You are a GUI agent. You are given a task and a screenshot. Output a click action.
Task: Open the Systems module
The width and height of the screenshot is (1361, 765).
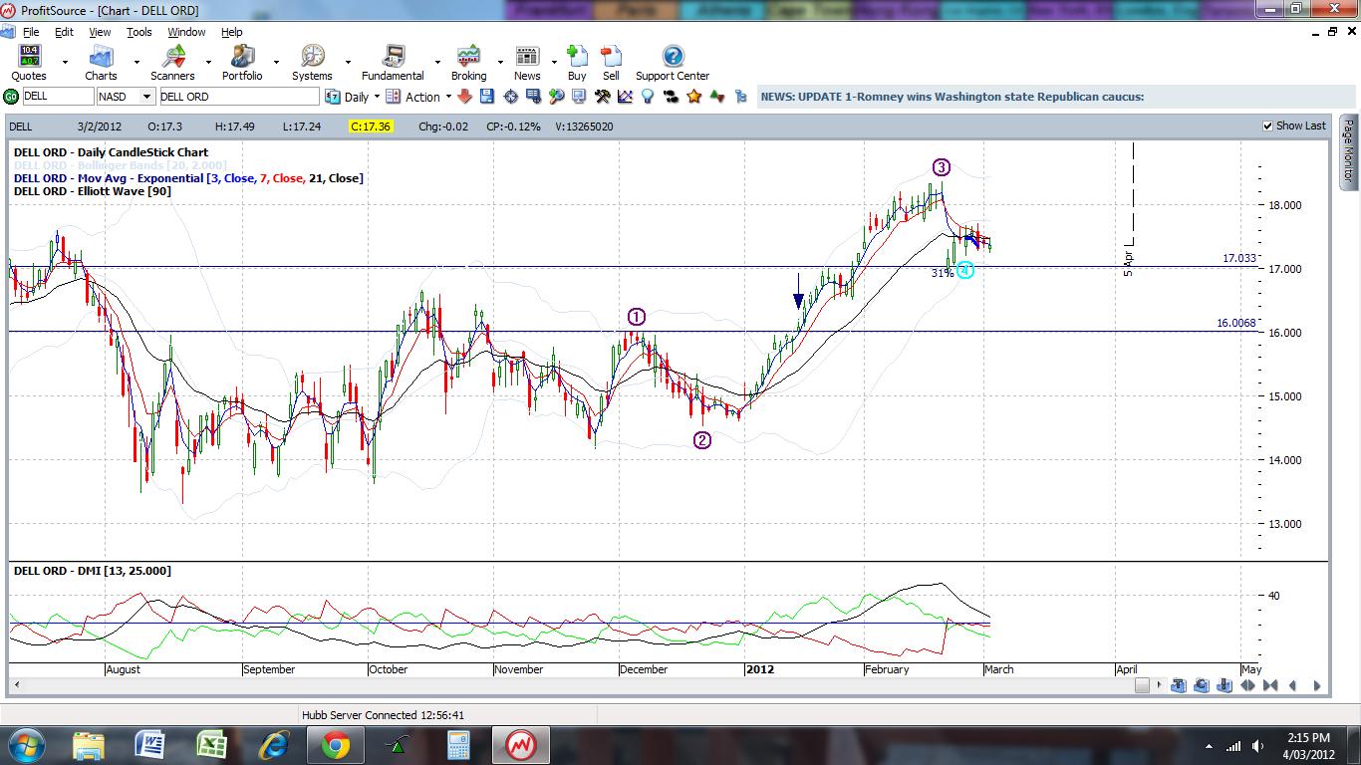(312, 63)
